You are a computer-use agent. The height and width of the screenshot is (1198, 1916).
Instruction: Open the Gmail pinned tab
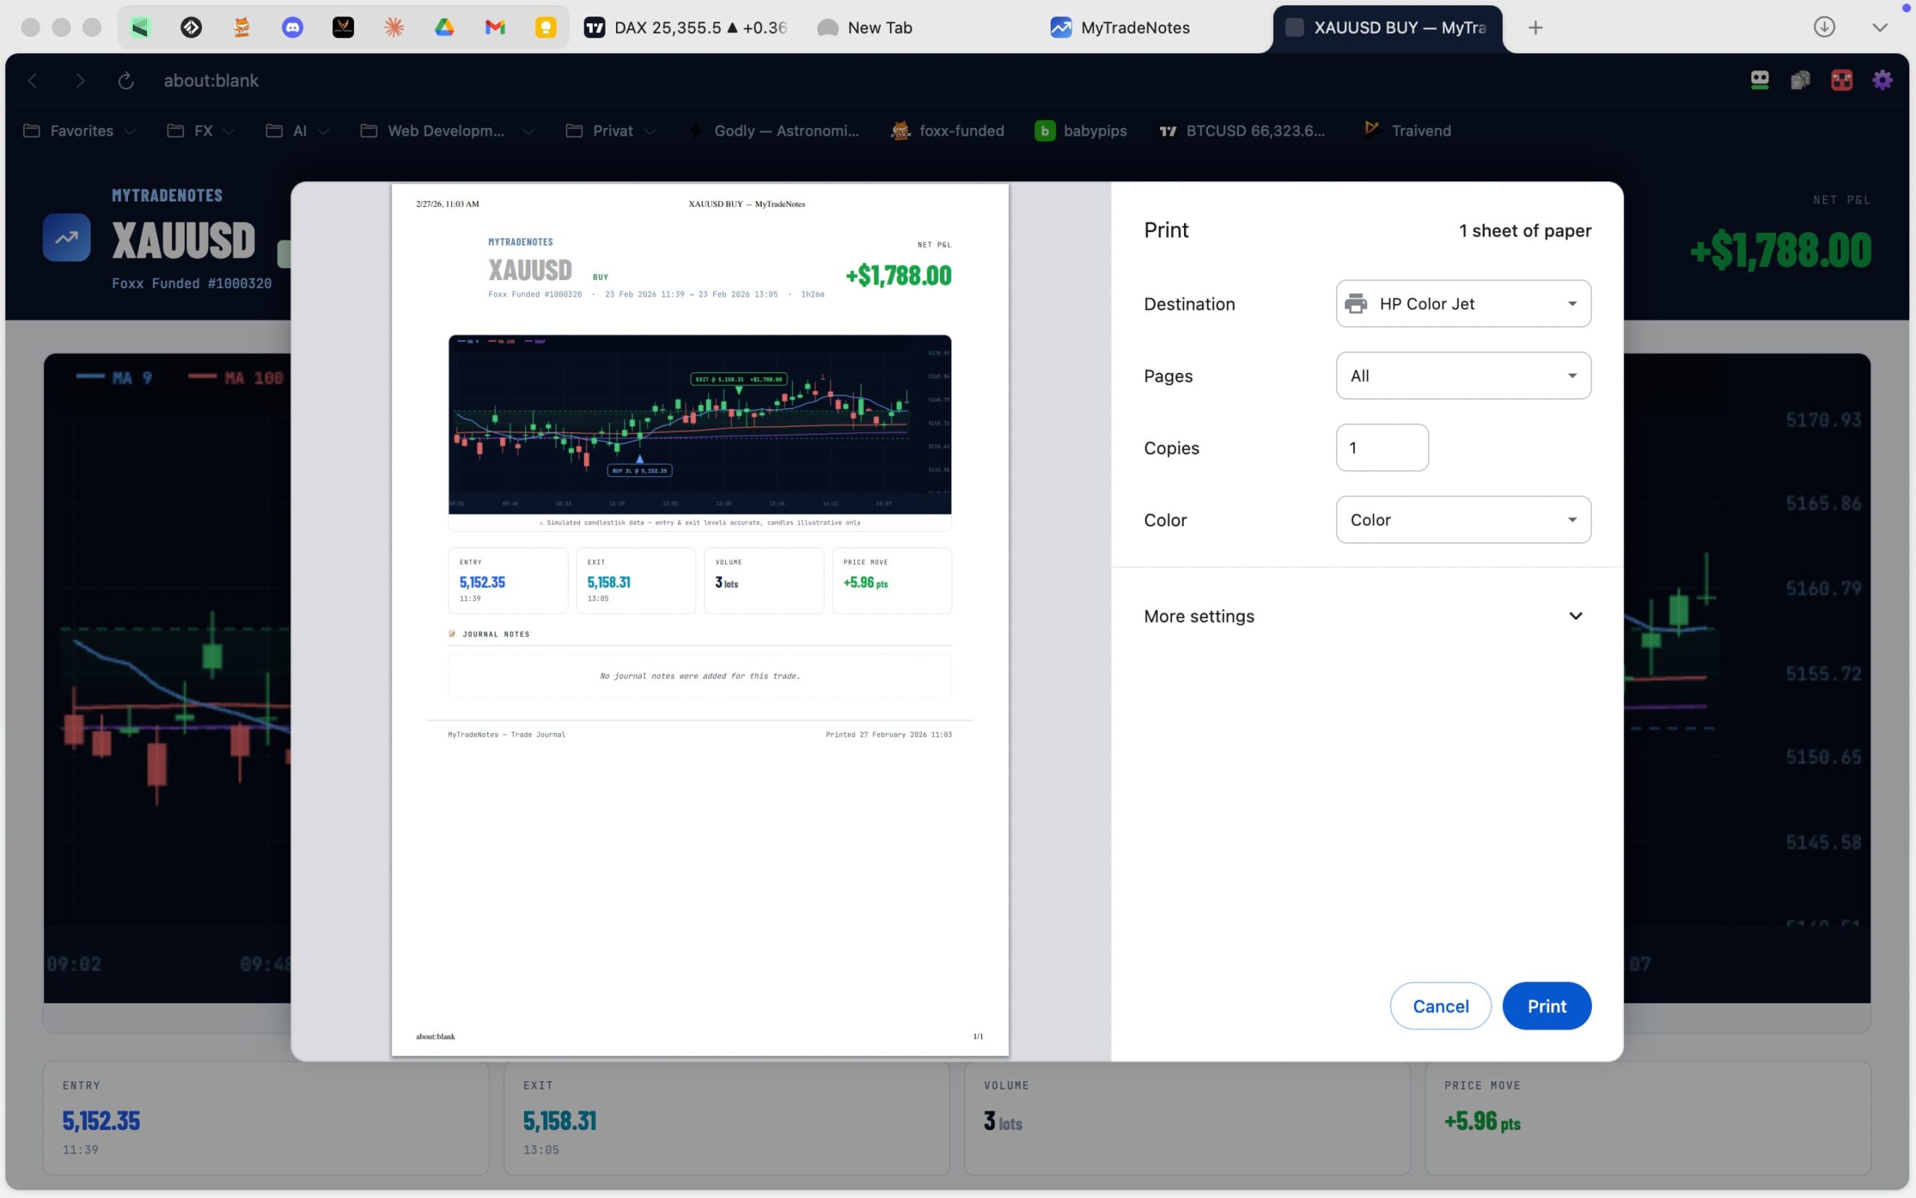point(495,28)
